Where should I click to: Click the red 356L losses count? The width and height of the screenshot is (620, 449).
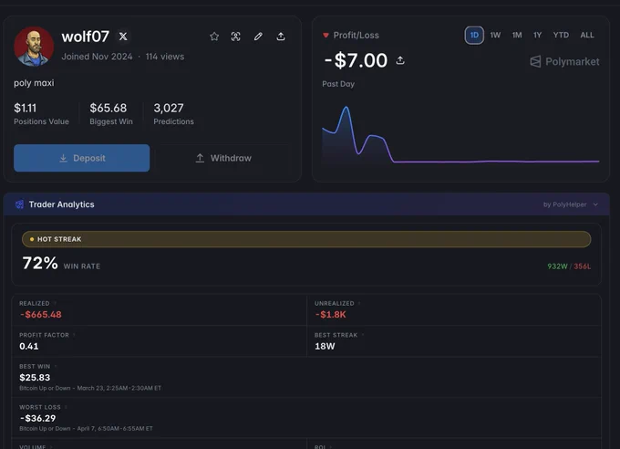[583, 266]
